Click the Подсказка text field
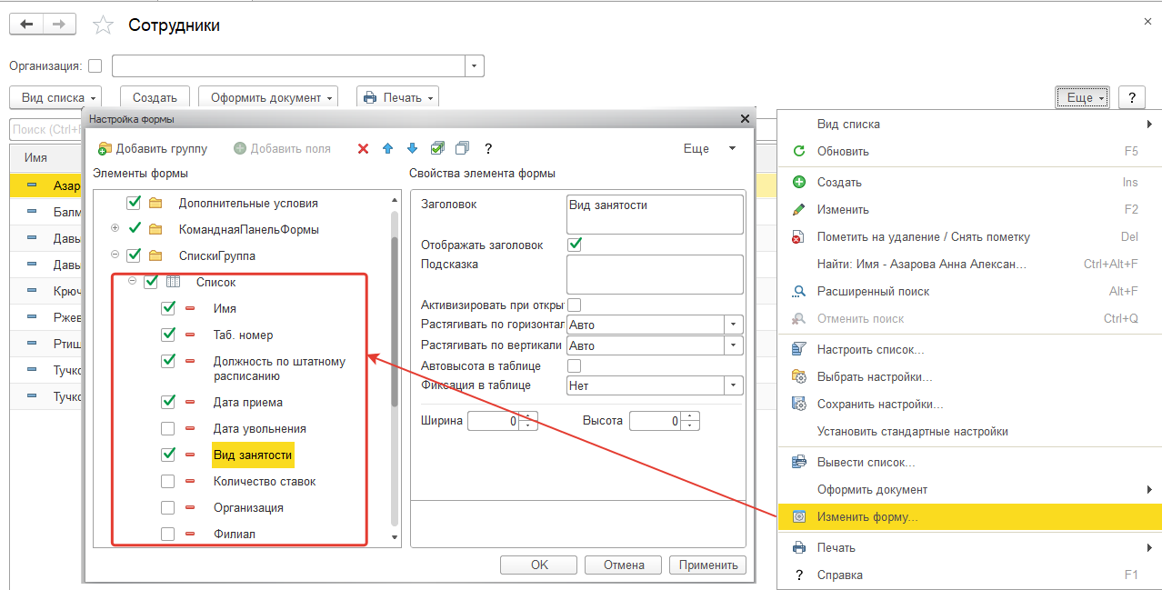Image resolution: width=1162 pixels, height=590 pixels. click(x=655, y=274)
